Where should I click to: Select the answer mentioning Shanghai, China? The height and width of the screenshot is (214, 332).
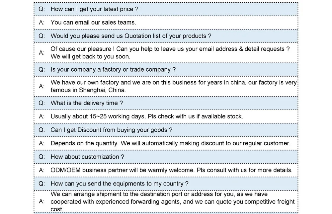pyautogui.click(x=173, y=86)
